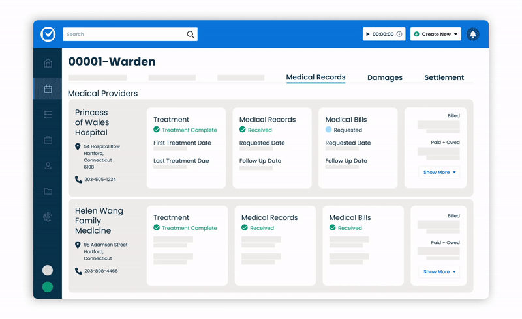This screenshot has width=522, height=319.
Task: Click the 98 Adamson Street address
Action: pyautogui.click(x=106, y=251)
